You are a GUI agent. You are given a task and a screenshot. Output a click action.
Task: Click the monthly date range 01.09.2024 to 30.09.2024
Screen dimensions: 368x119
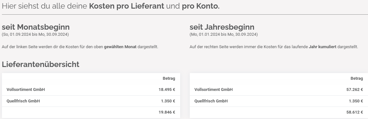(x=35, y=34)
